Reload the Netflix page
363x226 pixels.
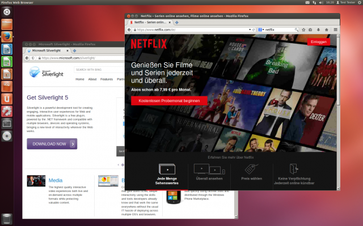click(254, 29)
